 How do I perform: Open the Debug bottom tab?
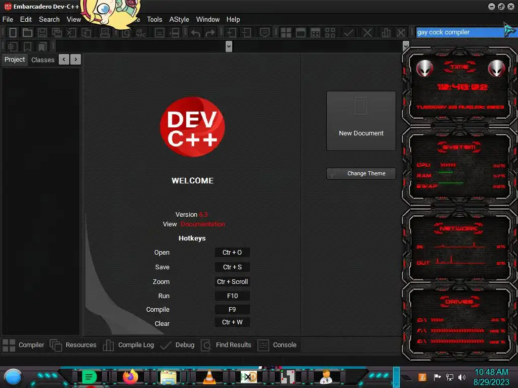tap(177, 345)
